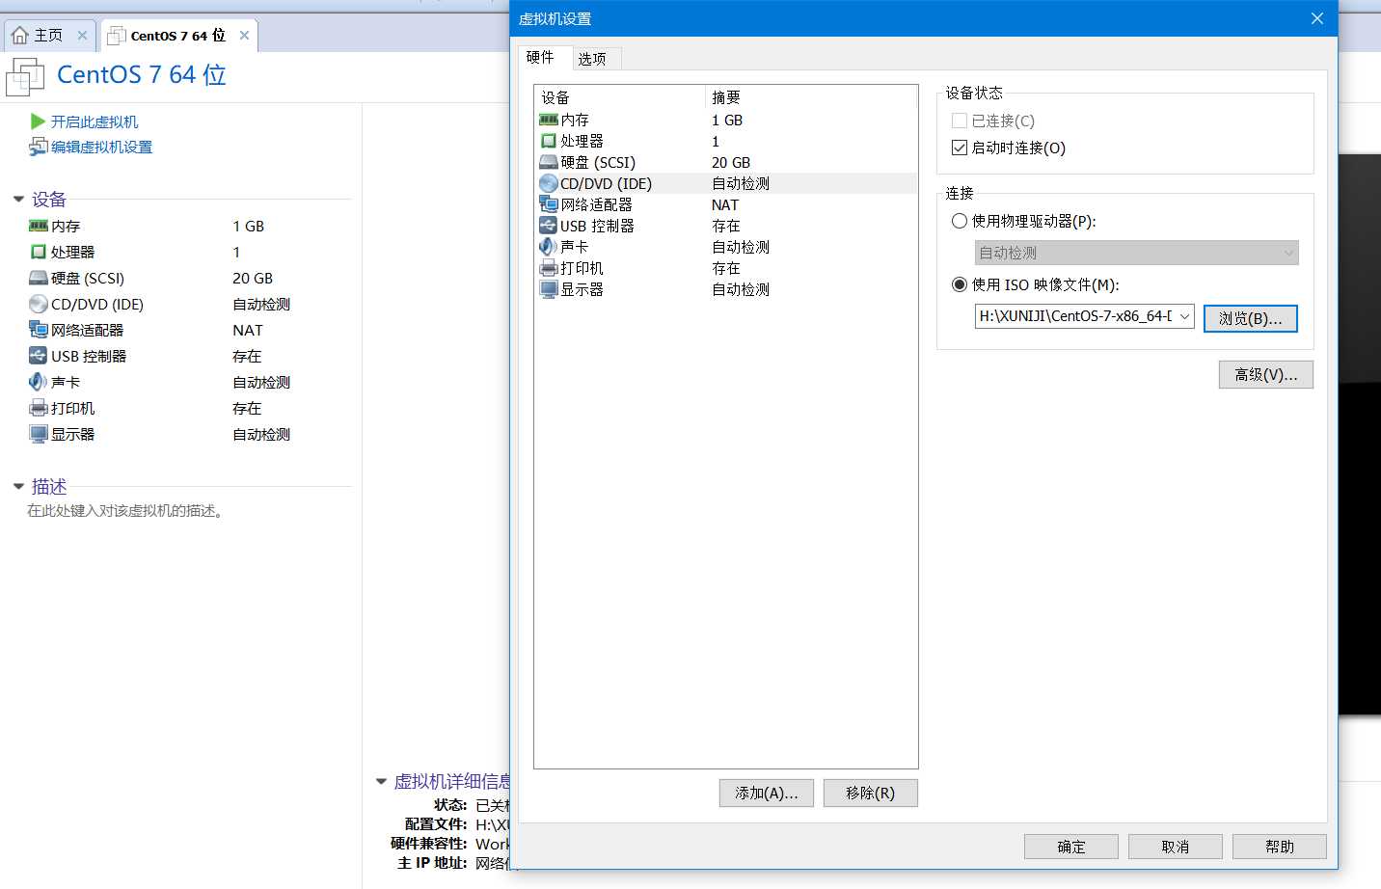This screenshot has height=889, width=1381.
Task: Click the home icon on 主页 tab
Action: (19, 36)
